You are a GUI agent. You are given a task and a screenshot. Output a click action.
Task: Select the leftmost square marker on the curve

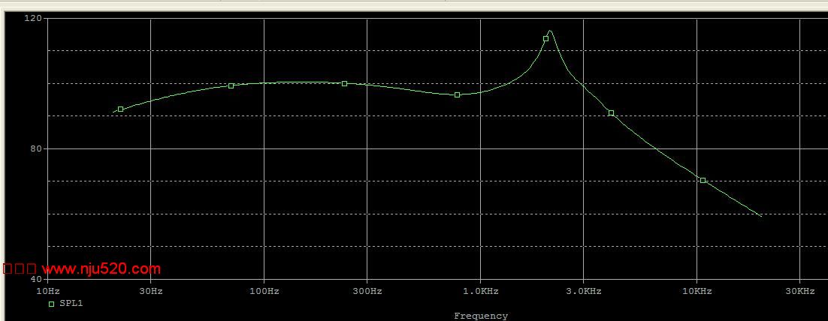point(120,109)
